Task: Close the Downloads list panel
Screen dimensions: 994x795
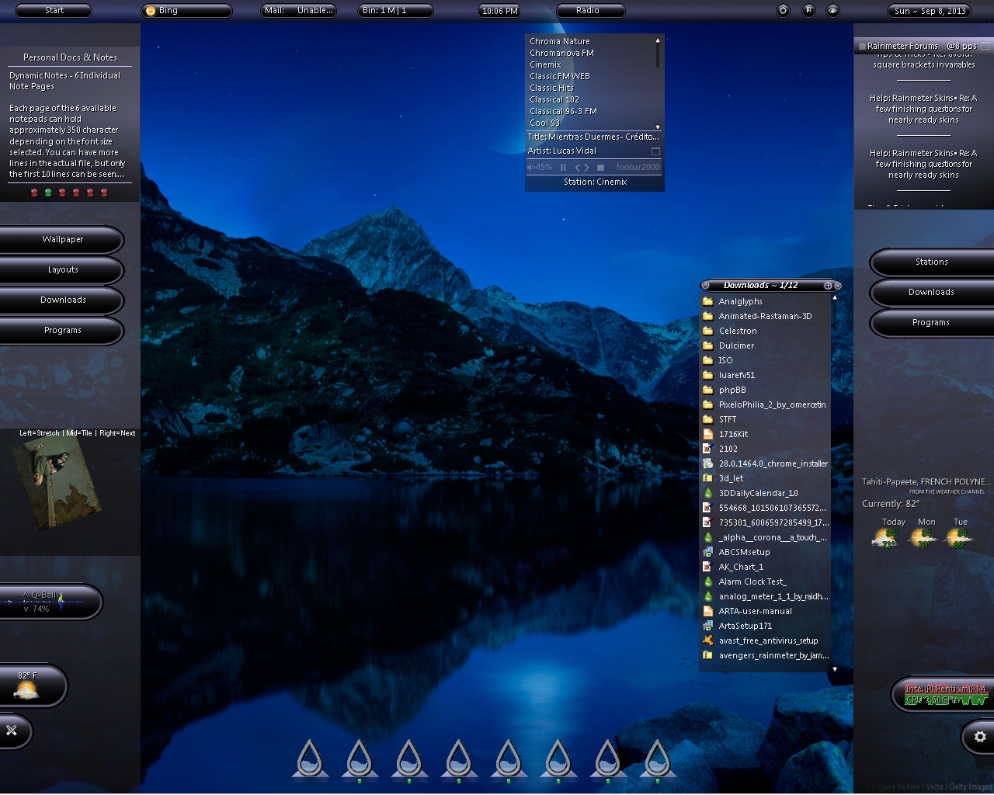Action: pos(838,286)
